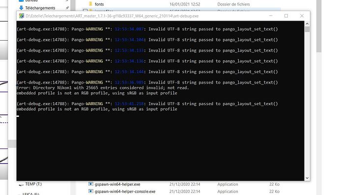Click the Téléchargements download arrow icon
339x195 pixels.
[x=21, y=8]
